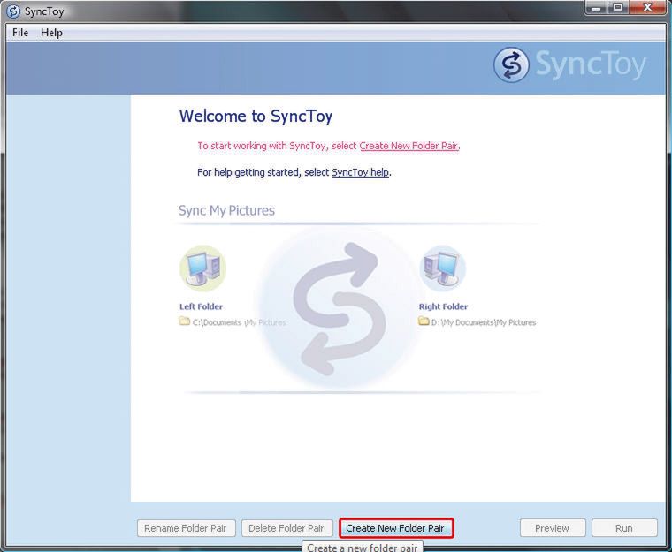Image resolution: width=672 pixels, height=552 pixels.
Task: Open the Help menu
Action: click(x=51, y=33)
